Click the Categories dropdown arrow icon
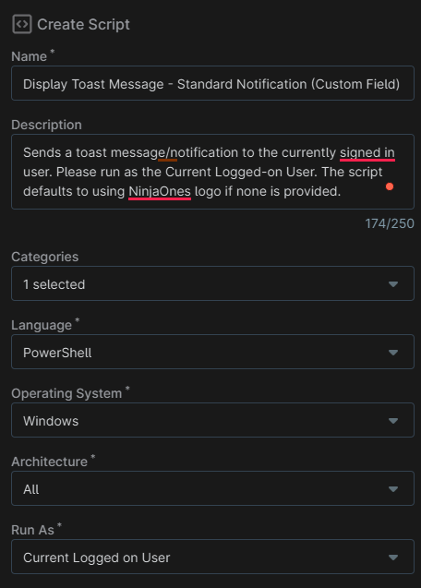Screen dimensions: 421x588 pos(393,284)
